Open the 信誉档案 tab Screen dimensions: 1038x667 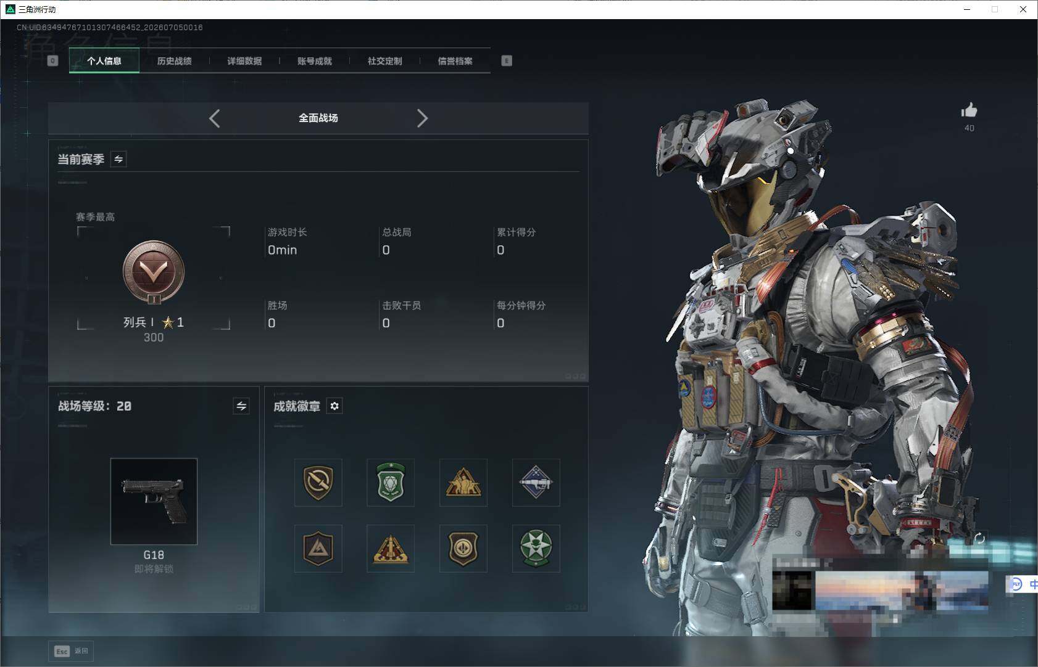455,61
